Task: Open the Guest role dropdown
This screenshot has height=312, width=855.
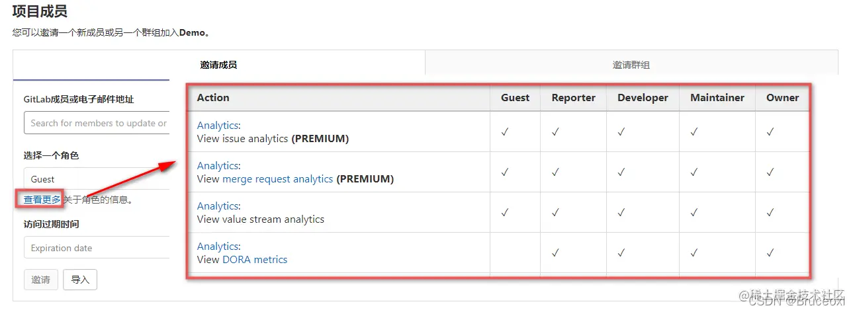Action: (x=97, y=179)
